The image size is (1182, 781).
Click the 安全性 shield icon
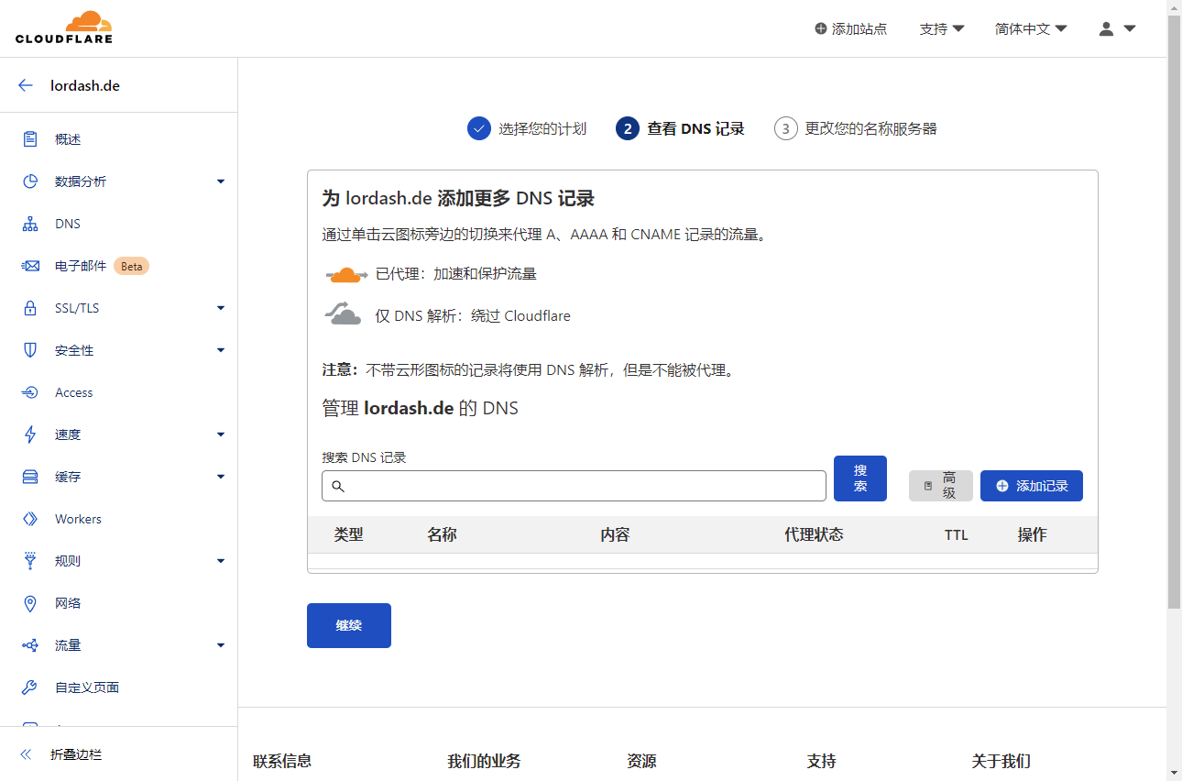[30, 350]
